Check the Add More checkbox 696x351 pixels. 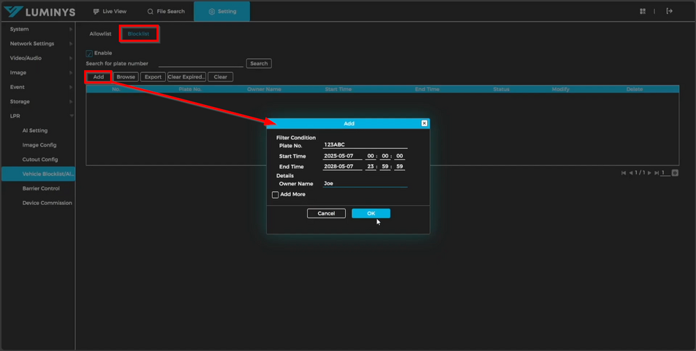276,195
